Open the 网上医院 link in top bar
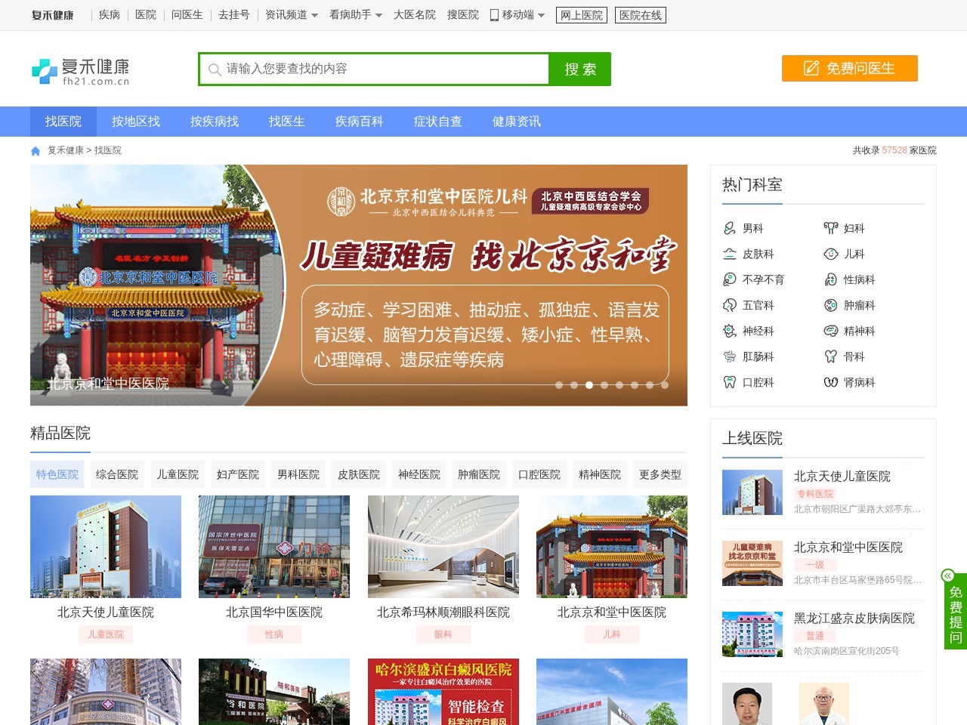The width and height of the screenshot is (967, 725). [x=582, y=15]
